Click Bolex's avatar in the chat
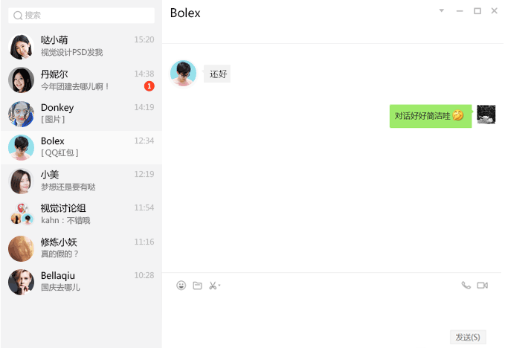 [183, 74]
